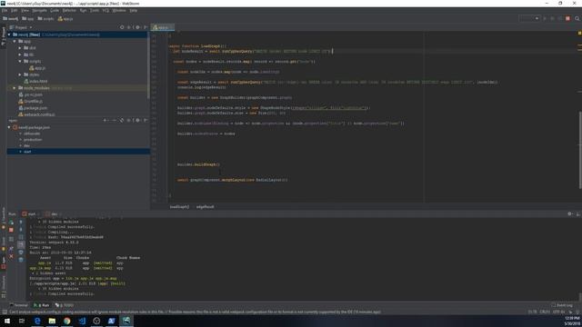Select the start npm script
582x327 pixels.
click(x=27, y=152)
